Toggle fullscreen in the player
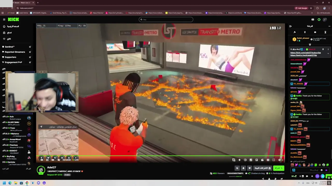Image resolution: width=332 pixels, height=186 pixels. pos(274,160)
